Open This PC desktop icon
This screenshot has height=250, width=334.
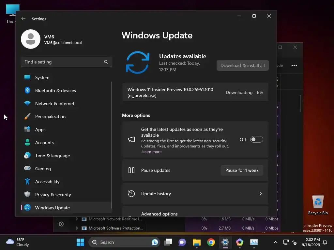[11, 13]
